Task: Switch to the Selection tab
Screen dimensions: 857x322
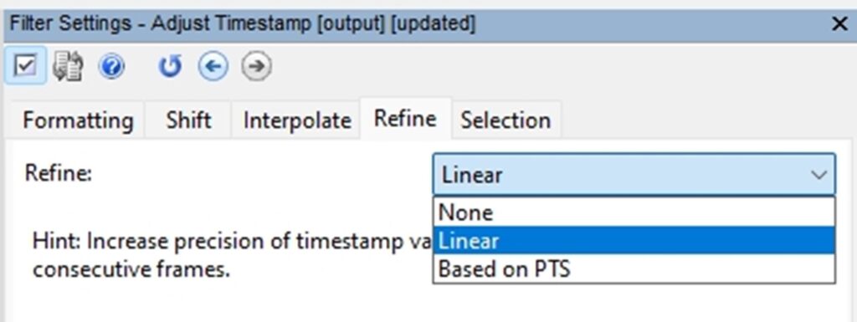Action: click(x=505, y=120)
